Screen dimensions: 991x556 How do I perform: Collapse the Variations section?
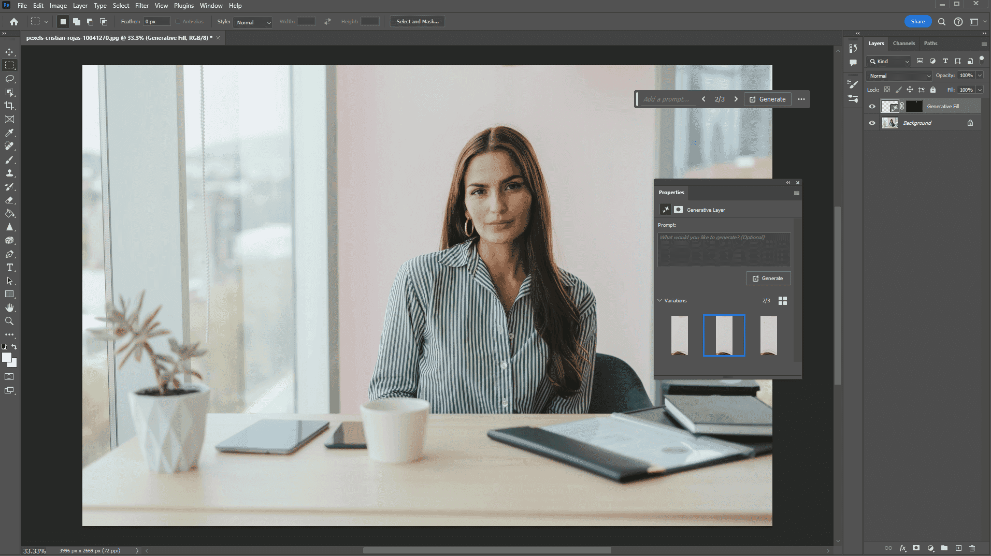point(660,301)
